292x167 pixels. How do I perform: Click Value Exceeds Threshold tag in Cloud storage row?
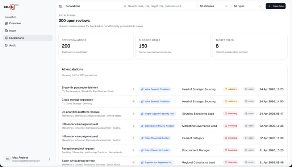(x=155, y=102)
